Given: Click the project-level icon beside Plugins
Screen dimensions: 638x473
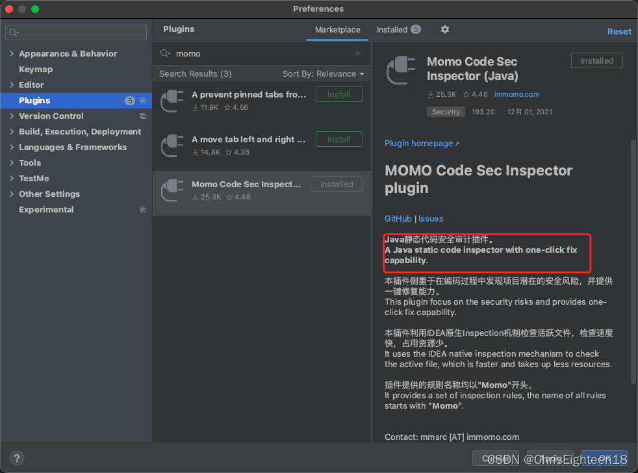Looking at the screenshot, I should point(142,101).
